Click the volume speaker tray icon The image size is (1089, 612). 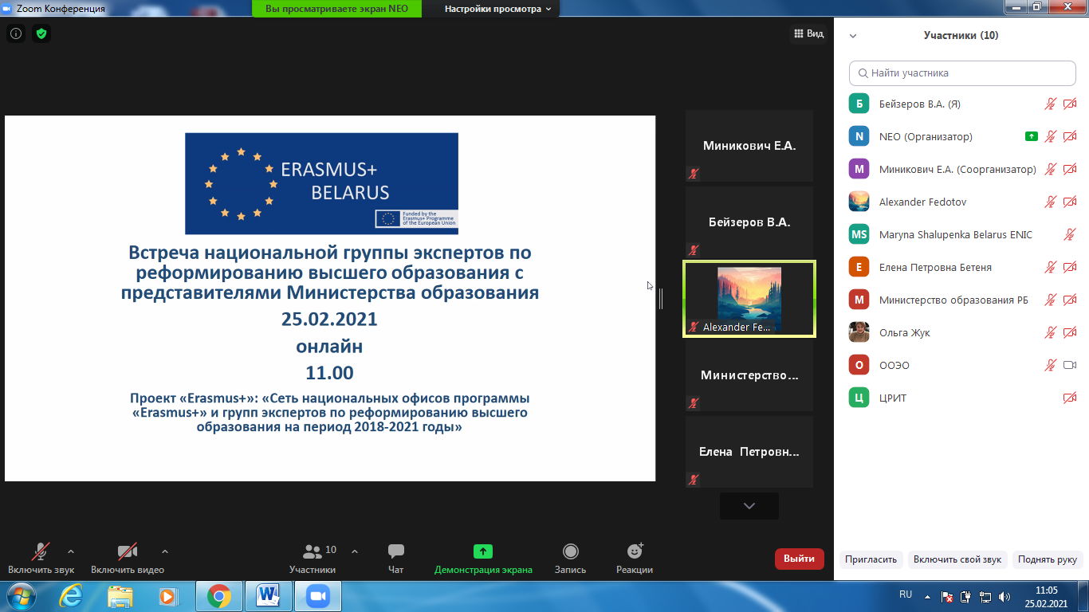point(1004,596)
